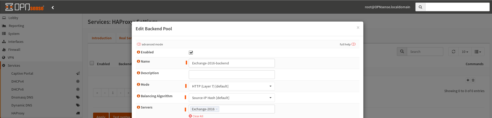Click the magnifier icon in the top bar
Screen dimensions: 492x118
click(x=420, y=7)
